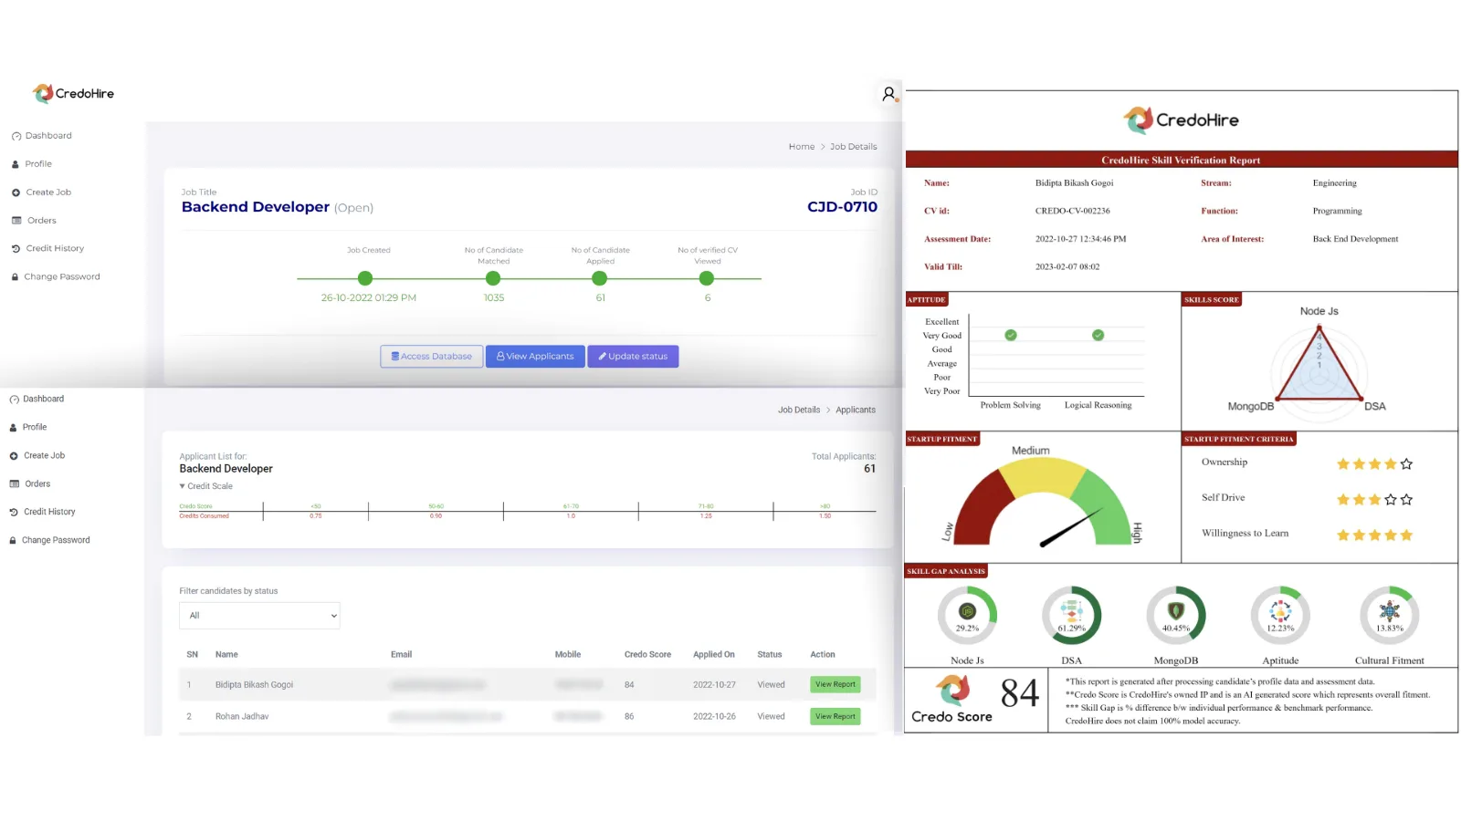Click the Update status button
The image size is (1461, 821).
pyautogui.click(x=633, y=357)
